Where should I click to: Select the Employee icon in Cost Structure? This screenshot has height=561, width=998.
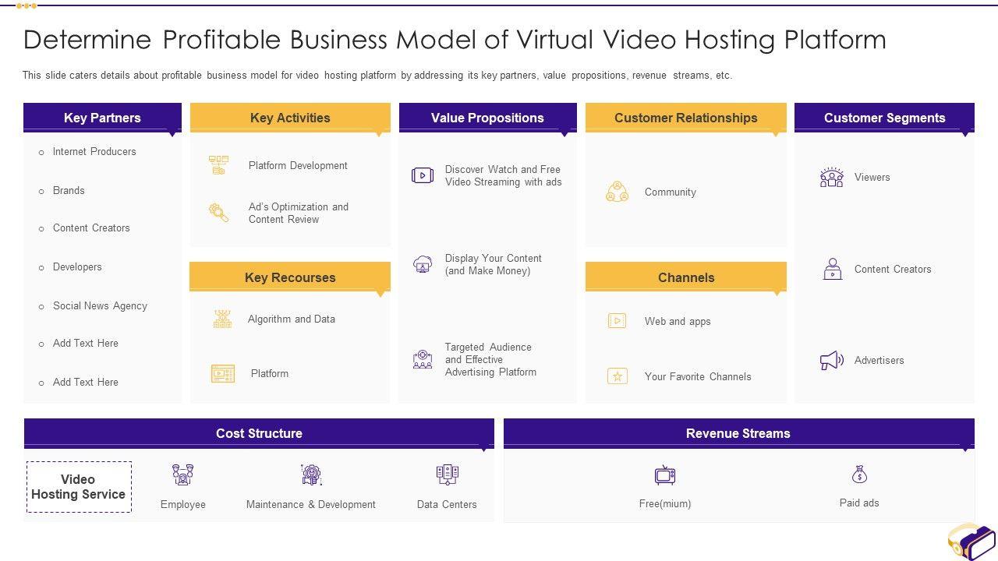tap(182, 475)
